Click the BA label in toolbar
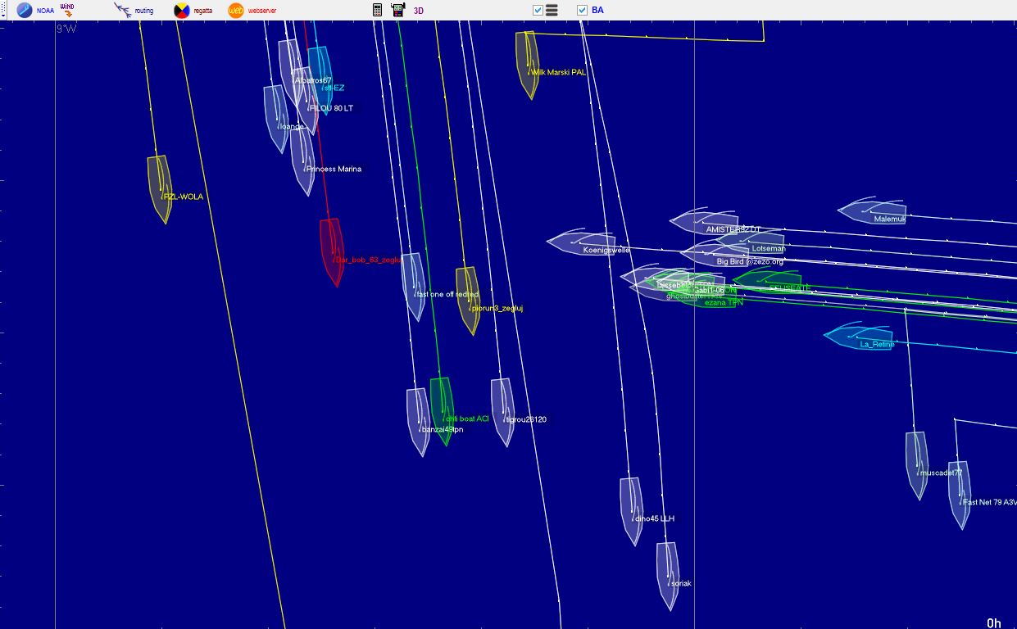 point(597,11)
